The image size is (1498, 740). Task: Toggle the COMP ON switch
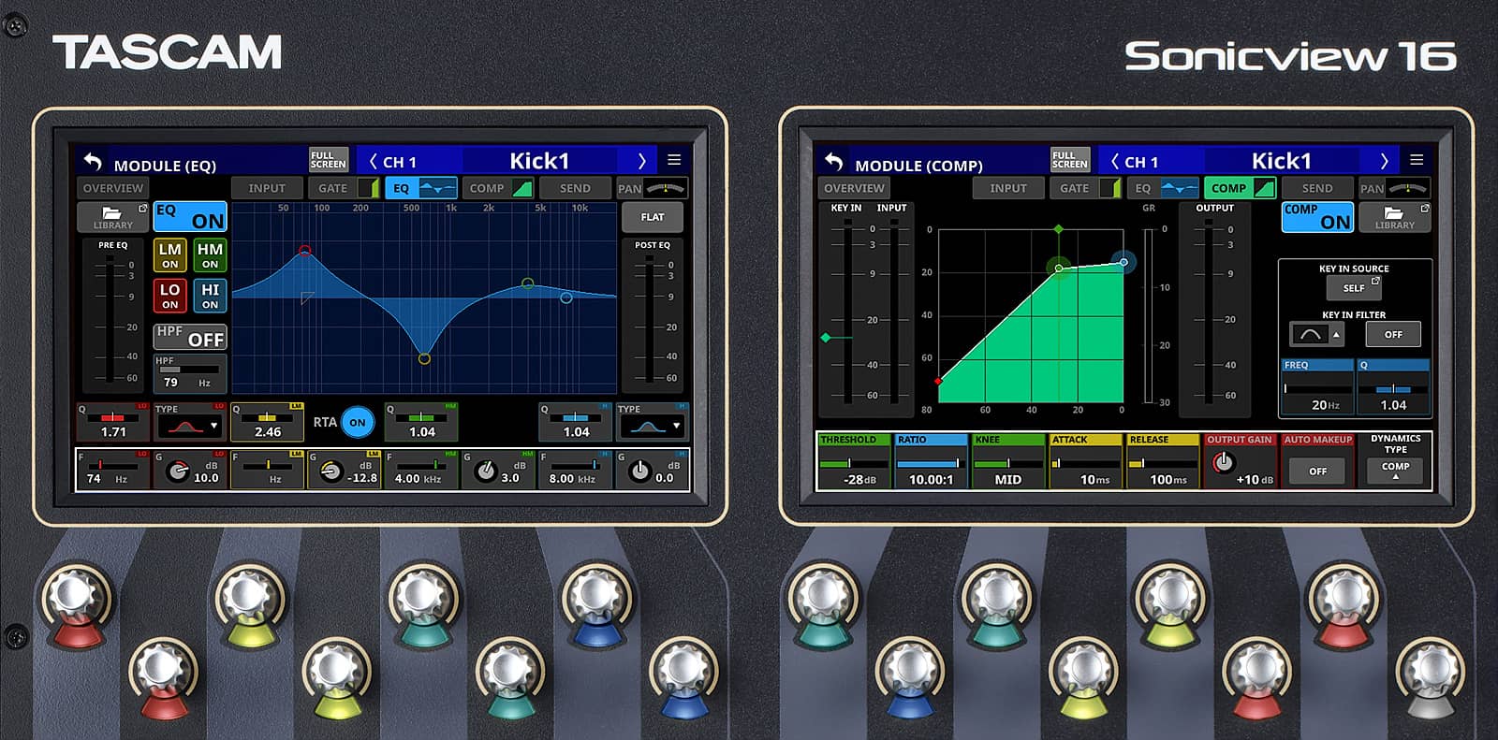pyautogui.click(x=1317, y=216)
